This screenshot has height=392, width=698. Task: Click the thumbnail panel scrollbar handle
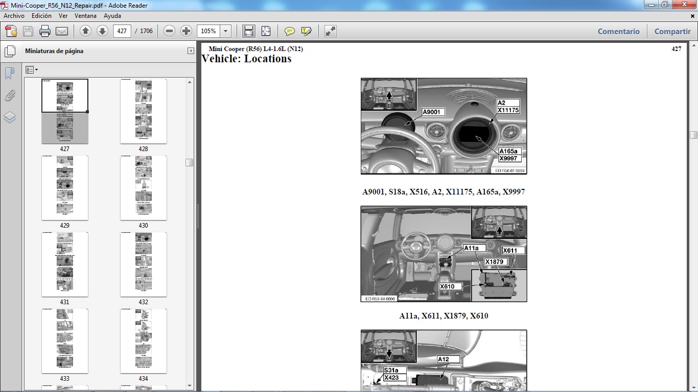pos(190,162)
